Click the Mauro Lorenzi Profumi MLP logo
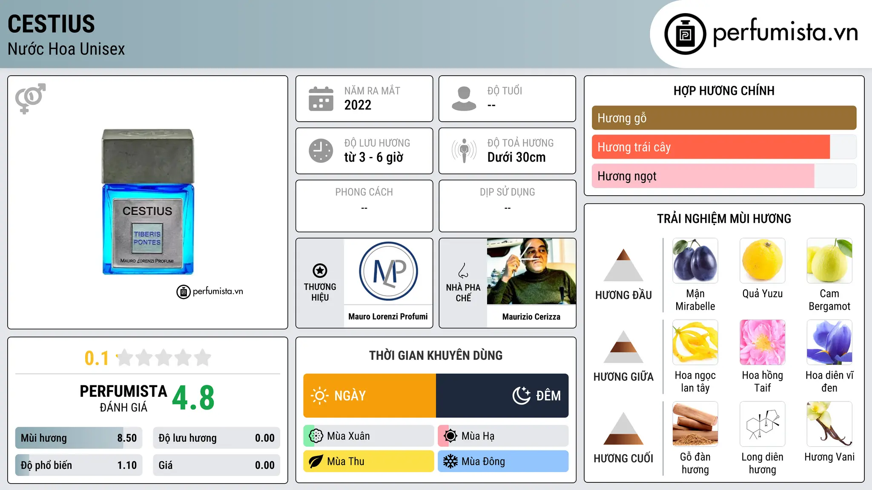872x490 pixels. point(388,271)
